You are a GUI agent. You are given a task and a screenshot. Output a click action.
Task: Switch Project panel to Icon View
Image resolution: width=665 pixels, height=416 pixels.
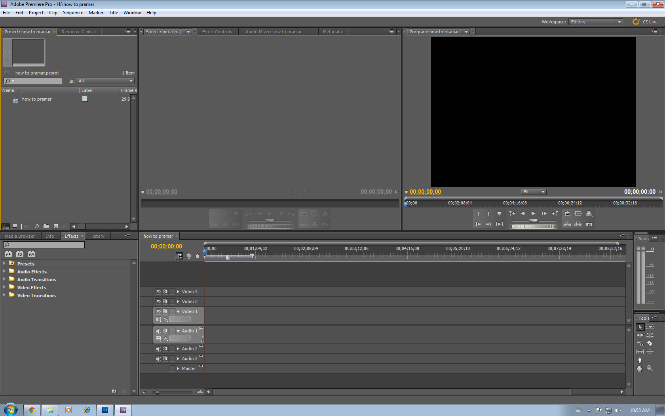15,226
